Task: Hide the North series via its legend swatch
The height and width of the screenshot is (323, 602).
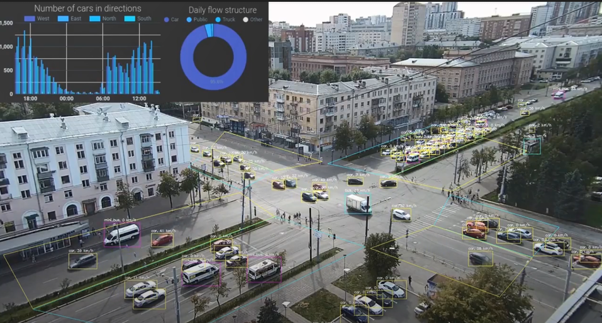Action: click(x=94, y=19)
